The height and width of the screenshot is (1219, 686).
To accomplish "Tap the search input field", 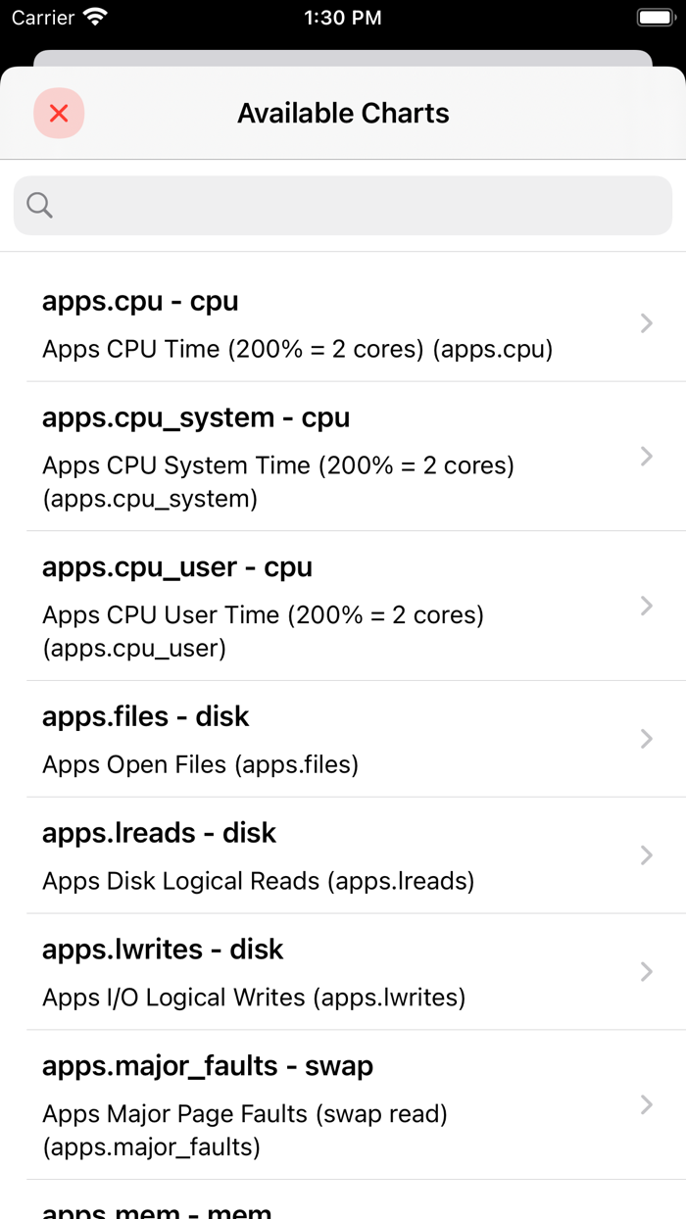I will (x=343, y=205).
